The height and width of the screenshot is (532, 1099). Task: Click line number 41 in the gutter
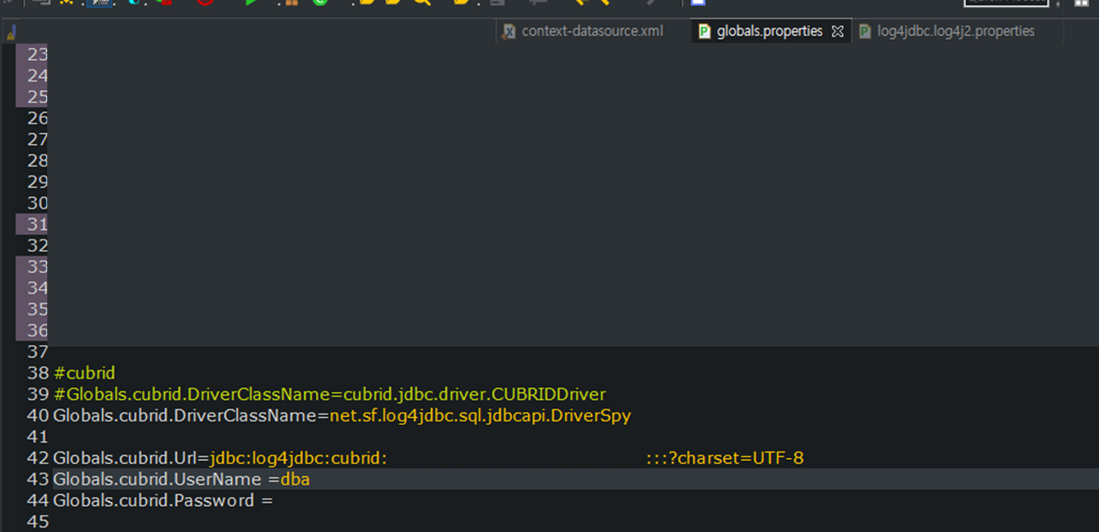pos(38,437)
